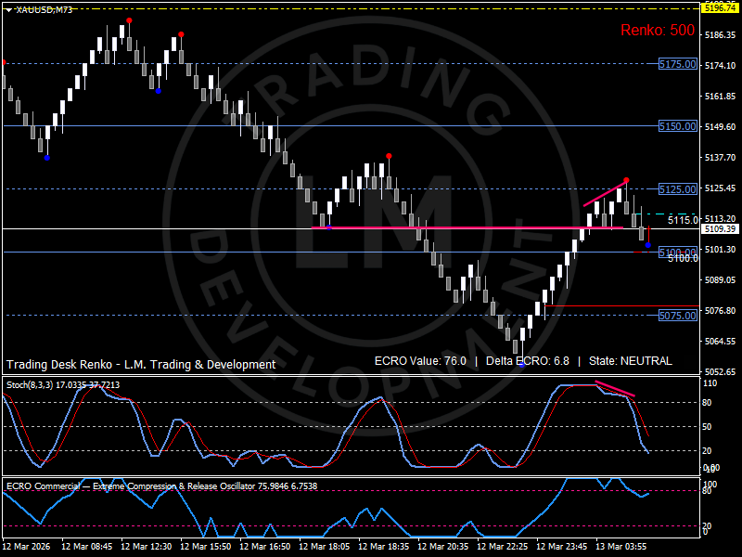Click the 5052.65 price scale value
The image size is (742, 557).
coord(721,372)
